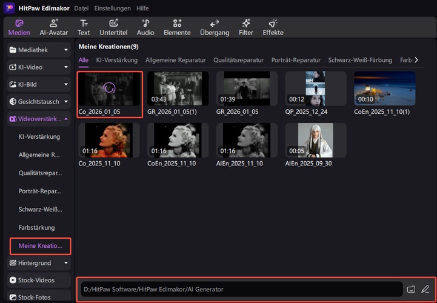
Task: Open Stock-Fotos in the sidebar
Action: click(x=39, y=297)
